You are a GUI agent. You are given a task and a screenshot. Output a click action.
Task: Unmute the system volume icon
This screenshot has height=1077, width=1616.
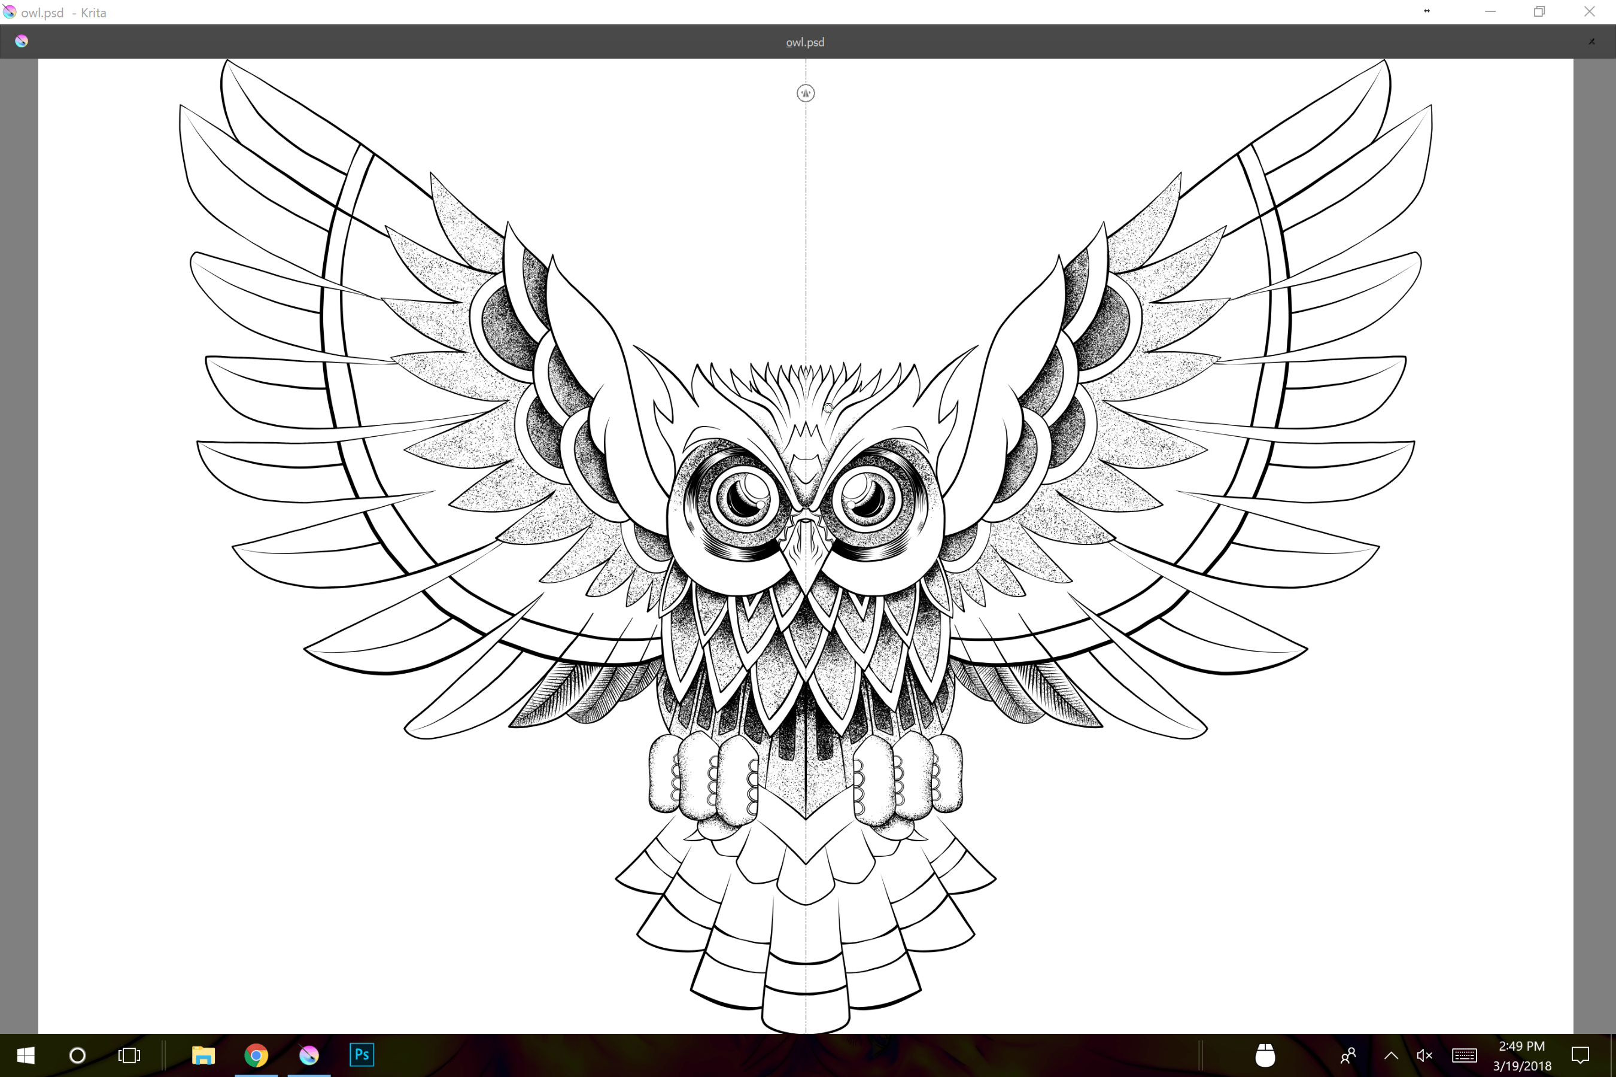[x=1424, y=1055]
